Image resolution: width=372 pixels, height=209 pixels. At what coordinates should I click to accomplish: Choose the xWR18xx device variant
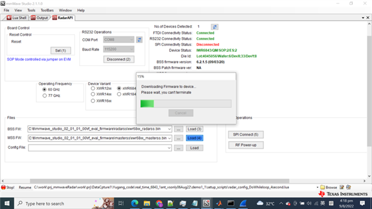(119, 94)
